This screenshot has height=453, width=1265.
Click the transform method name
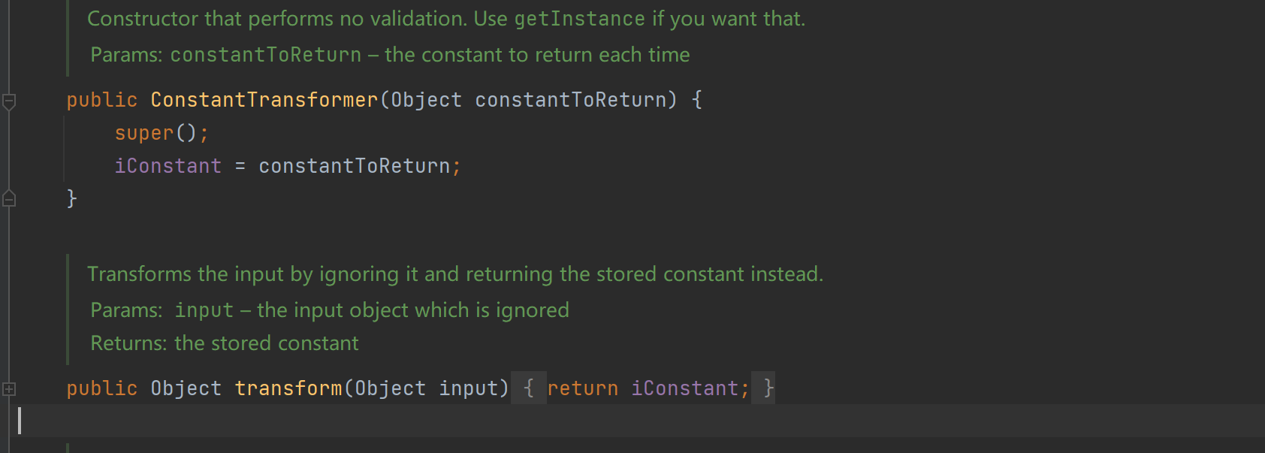pos(288,388)
